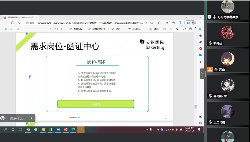250x142 pixels.
Task: Click the green 回函岗 button on slide
Action: [x=96, y=104]
